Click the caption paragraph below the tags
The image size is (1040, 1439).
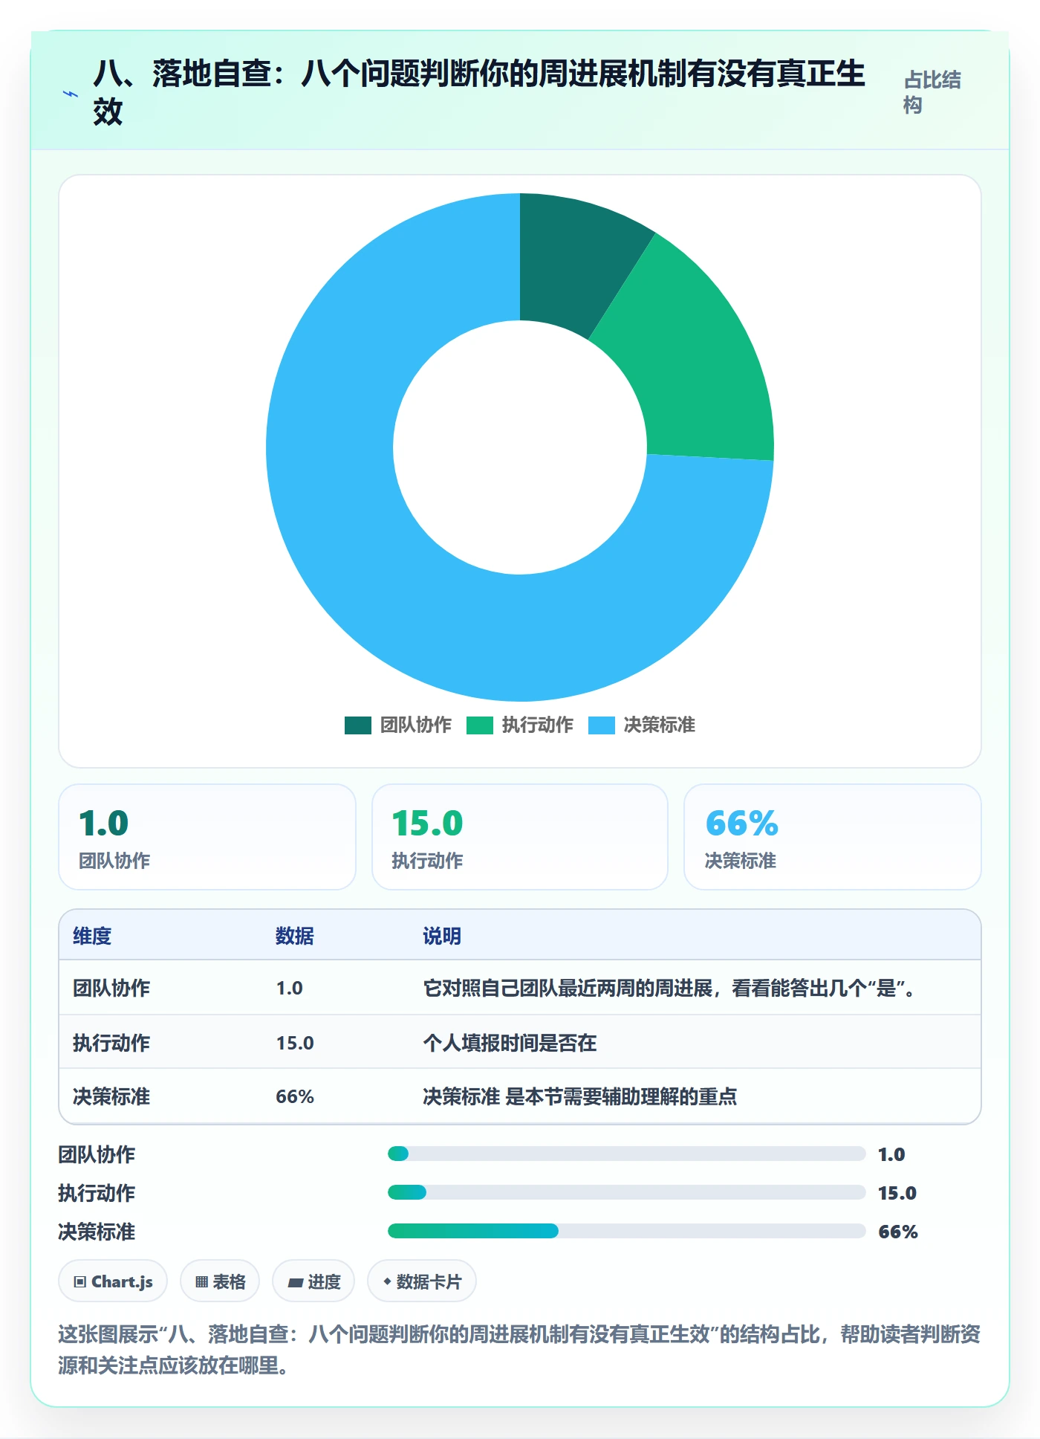(519, 1350)
